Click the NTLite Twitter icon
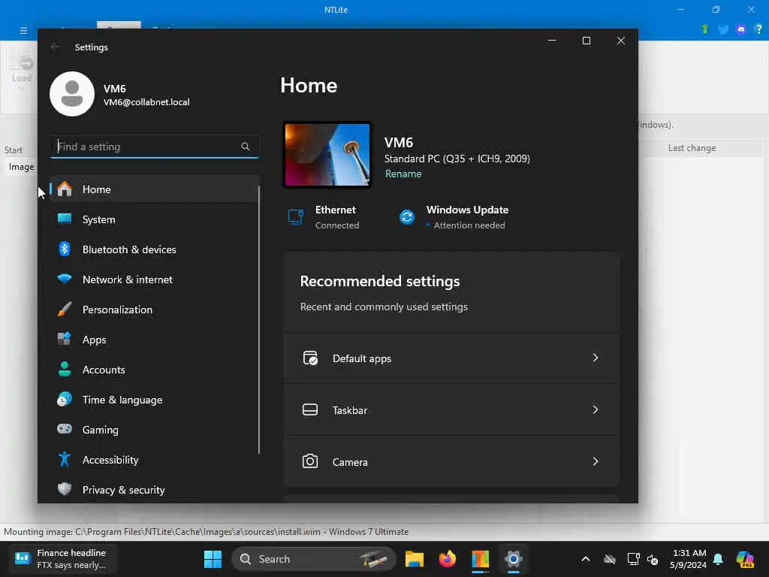769x577 pixels. click(x=723, y=29)
